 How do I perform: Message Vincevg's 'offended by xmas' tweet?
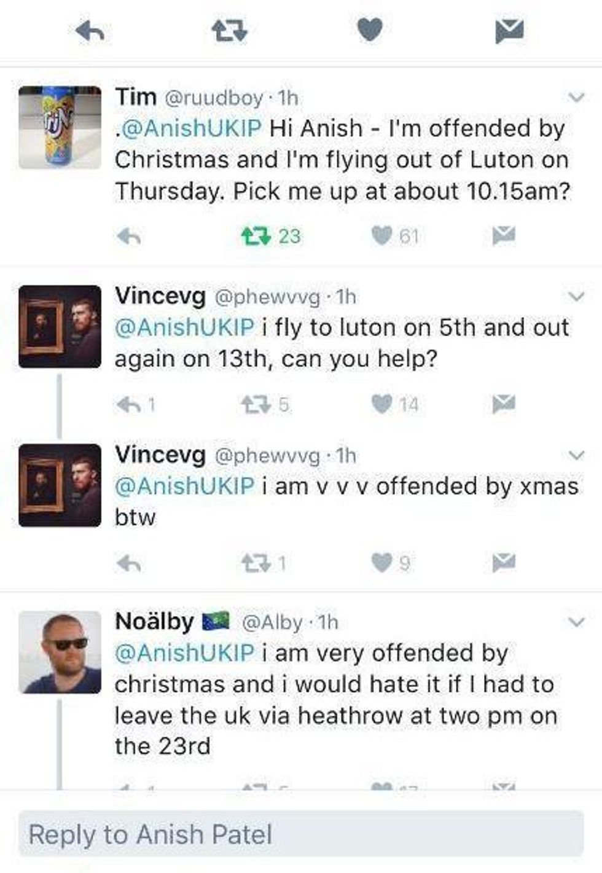504,562
